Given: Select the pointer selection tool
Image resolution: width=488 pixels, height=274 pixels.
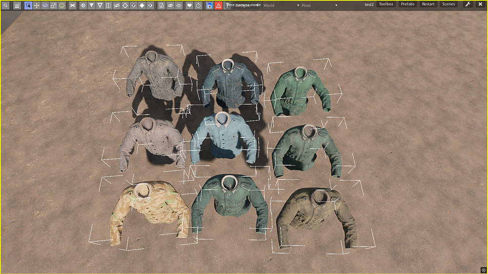Looking at the screenshot, I should [x=28, y=5].
